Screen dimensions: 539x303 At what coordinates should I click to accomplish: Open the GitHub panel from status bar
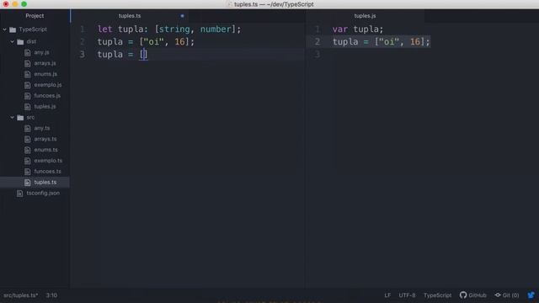coord(473,295)
